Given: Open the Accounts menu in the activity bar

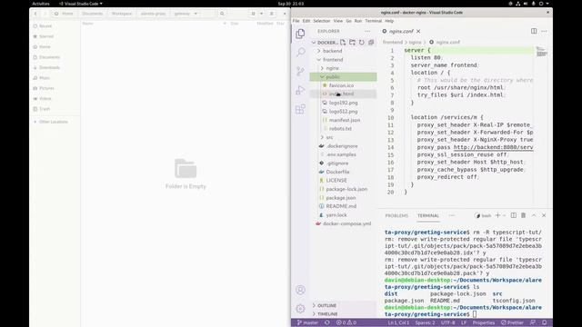Looking at the screenshot, I should click(300, 290).
